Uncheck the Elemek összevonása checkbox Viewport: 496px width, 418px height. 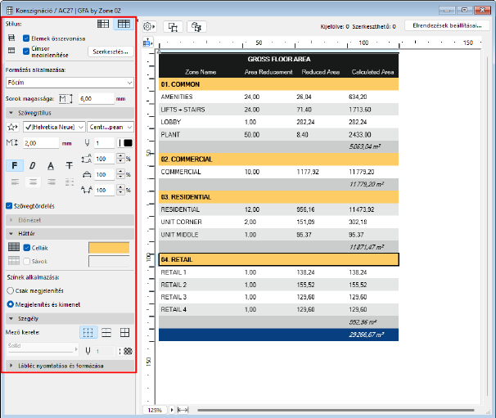(27, 38)
